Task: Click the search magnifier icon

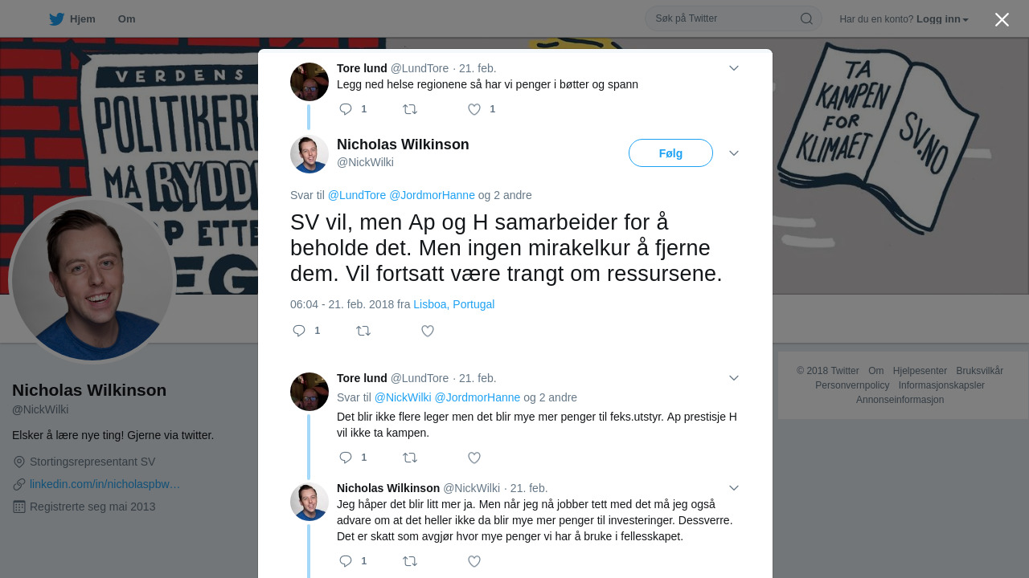Action: point(806,18)
